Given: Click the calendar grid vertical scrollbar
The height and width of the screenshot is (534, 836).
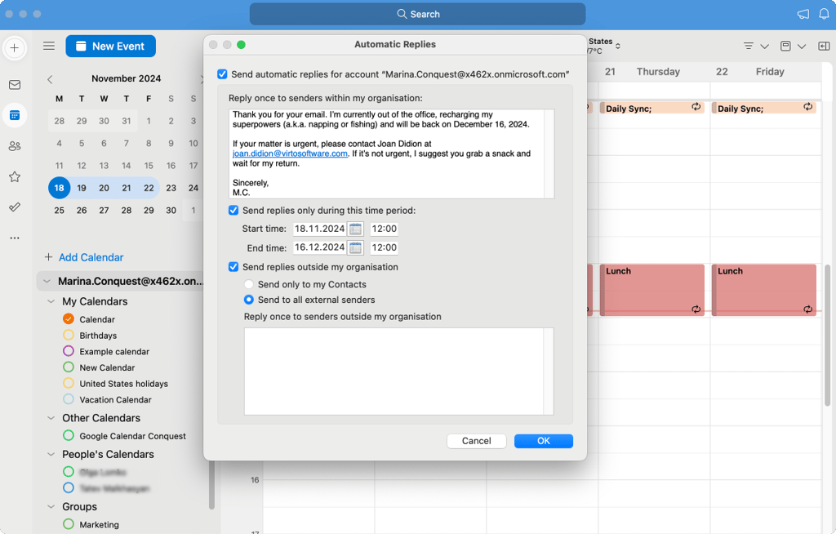Looking at the screenshot, I should pyautogui.click(x=828, y=336).
